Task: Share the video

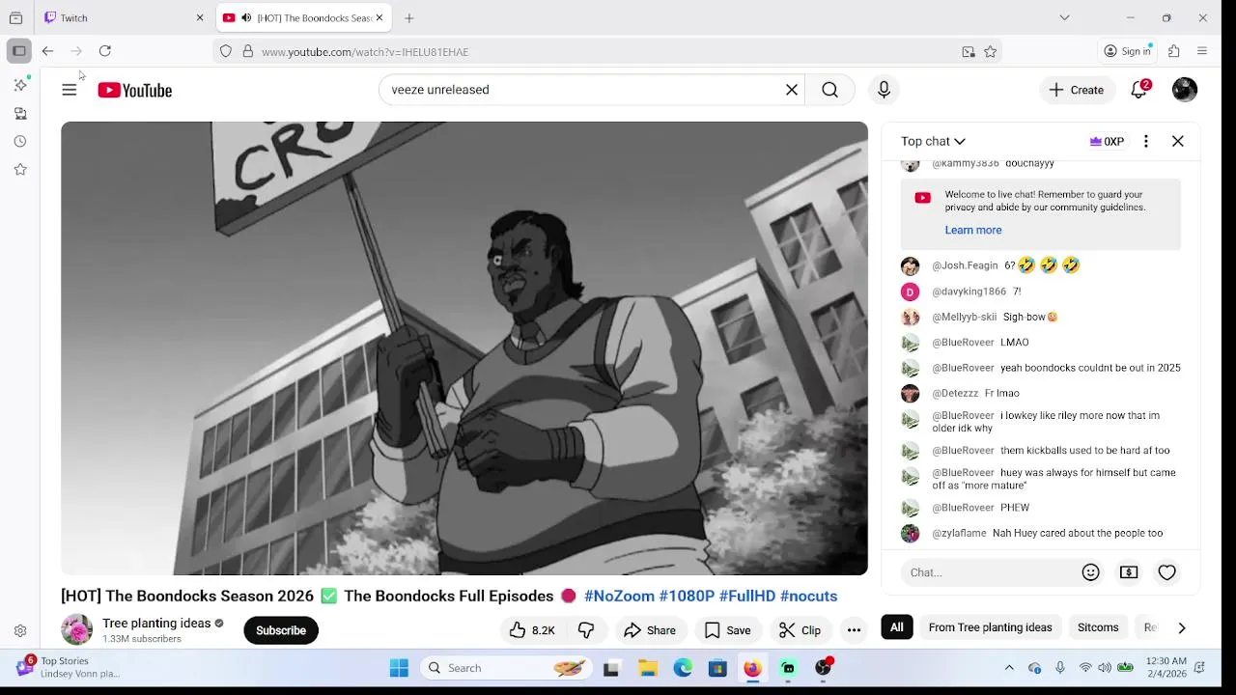Action: point(650,630)
